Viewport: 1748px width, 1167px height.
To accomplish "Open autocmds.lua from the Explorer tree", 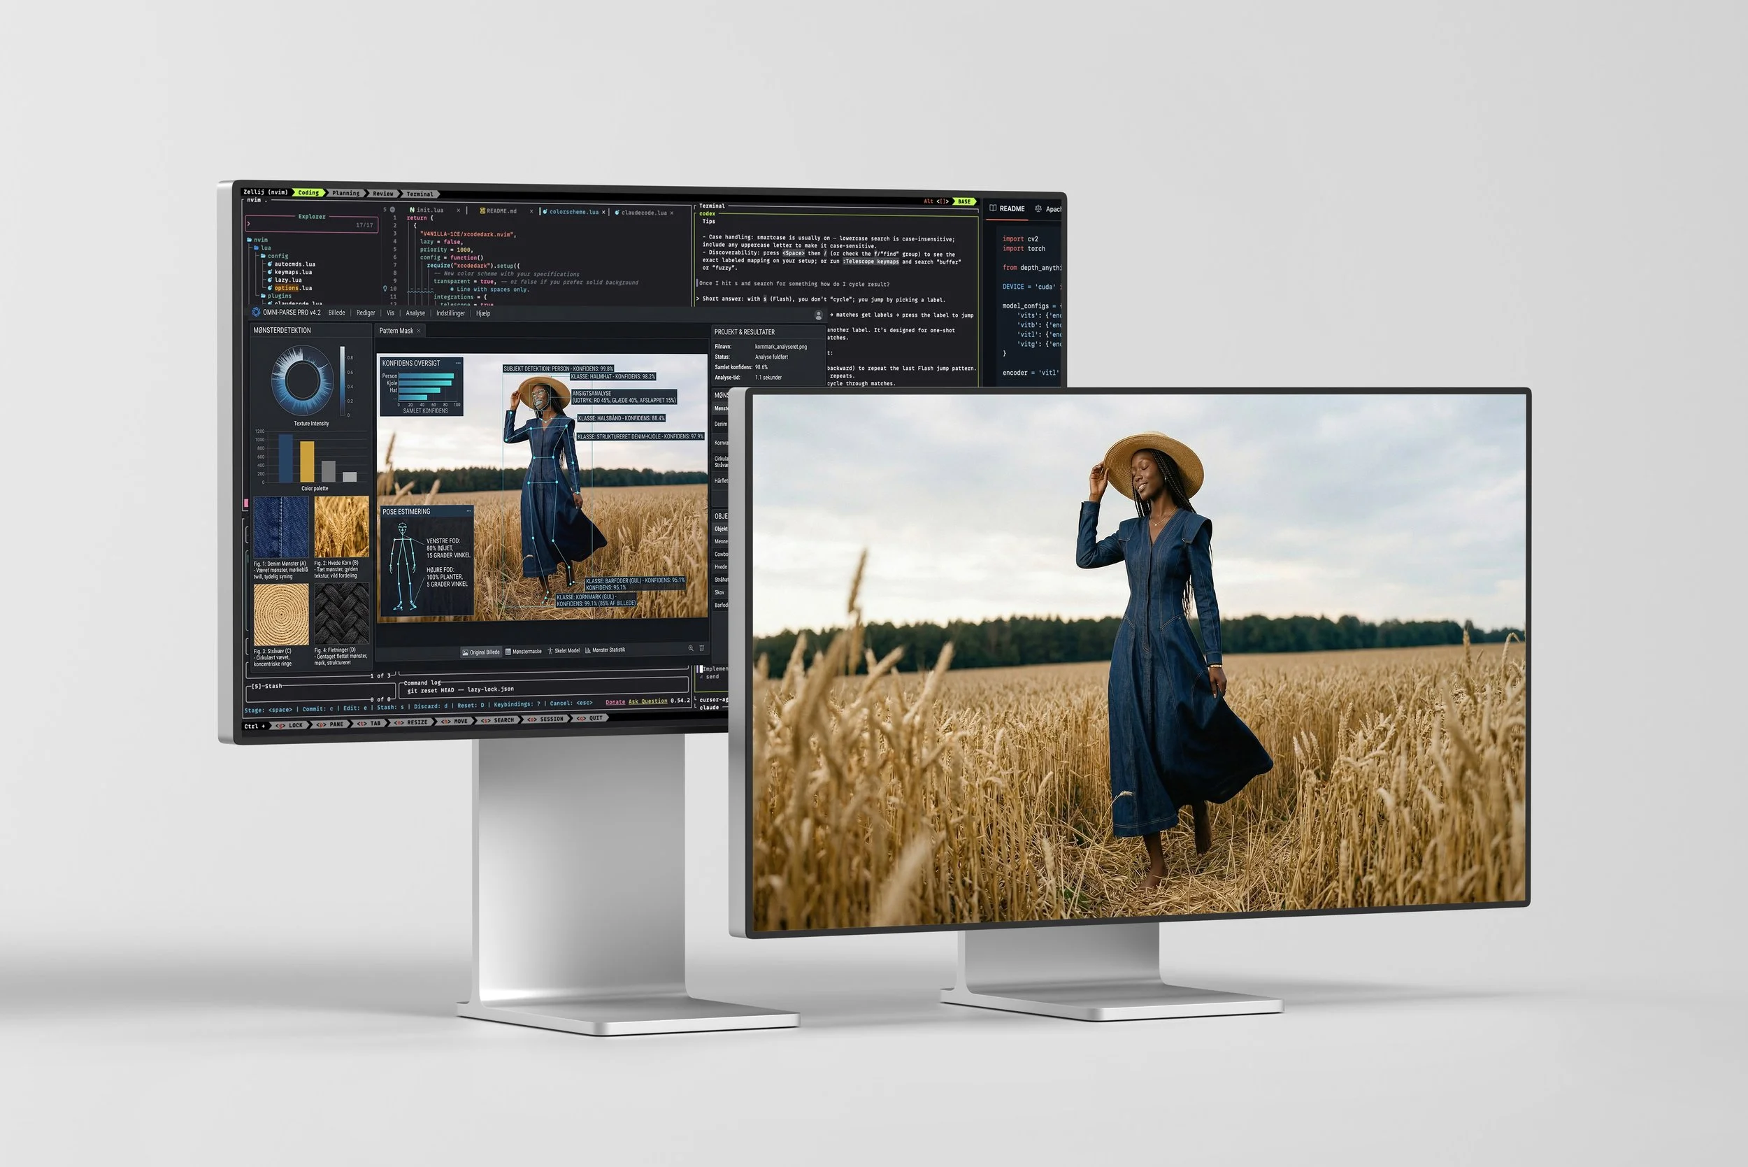I will 292,264.
